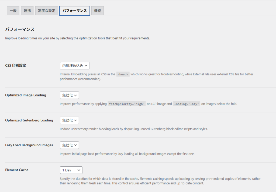Screen dimensions: 276x192
Task: Open the CSS 印刷設定 dropdown showing 内部埋め込み
Action: tap(75, 66)
